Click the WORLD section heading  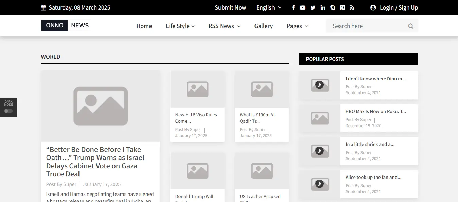(x=51, y=57)
